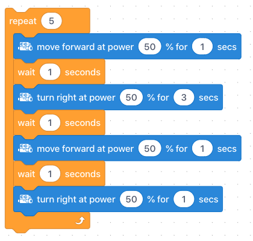Select secs value in last turn right block
The height and width of the screenshot is (241, 253).
(184, 199)
